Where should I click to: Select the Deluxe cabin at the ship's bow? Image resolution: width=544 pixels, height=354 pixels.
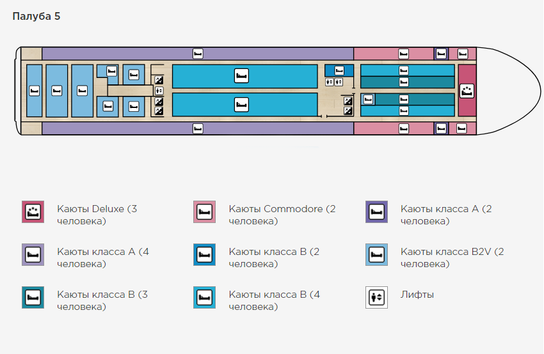coord(467,91)
